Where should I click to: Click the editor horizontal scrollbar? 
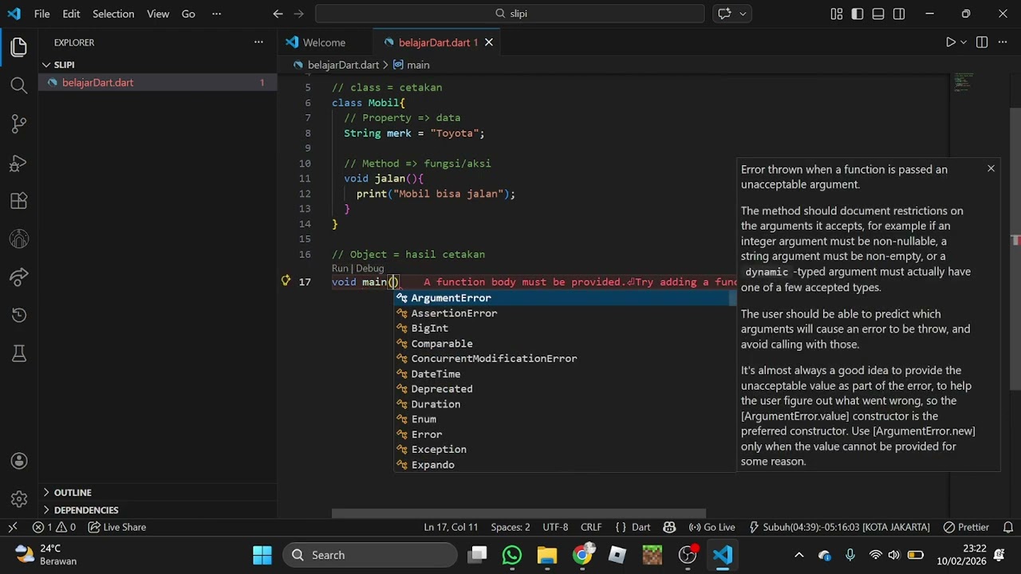tap(518, 513)
